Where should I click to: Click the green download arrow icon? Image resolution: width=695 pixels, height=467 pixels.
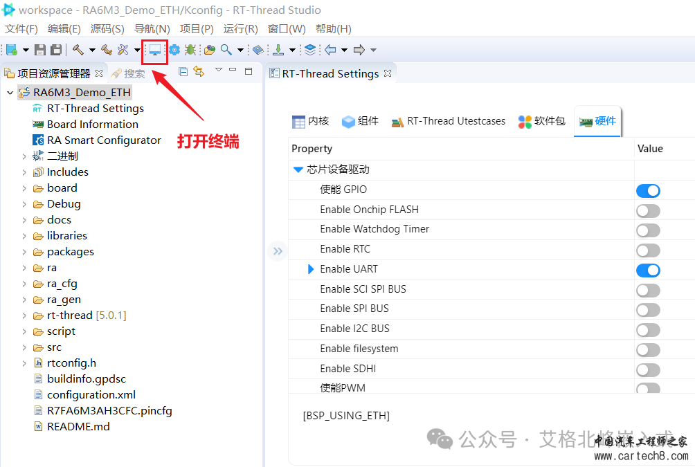pos(278,50)
